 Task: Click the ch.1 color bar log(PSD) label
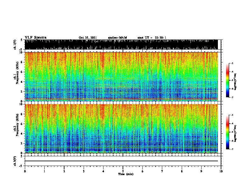(235, 82)
